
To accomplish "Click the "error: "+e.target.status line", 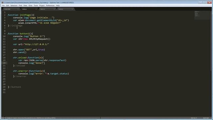I will coord(44,74).
